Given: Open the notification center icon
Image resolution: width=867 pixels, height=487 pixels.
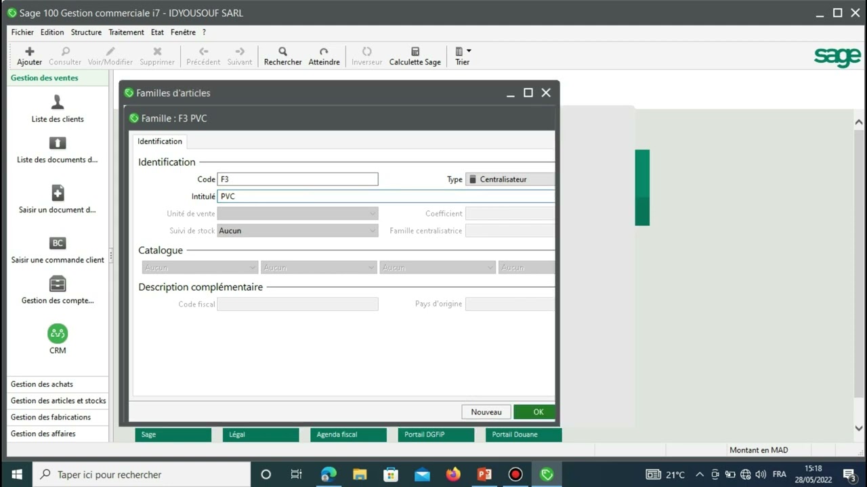Looking at the screenshot, I should point(849,474).
